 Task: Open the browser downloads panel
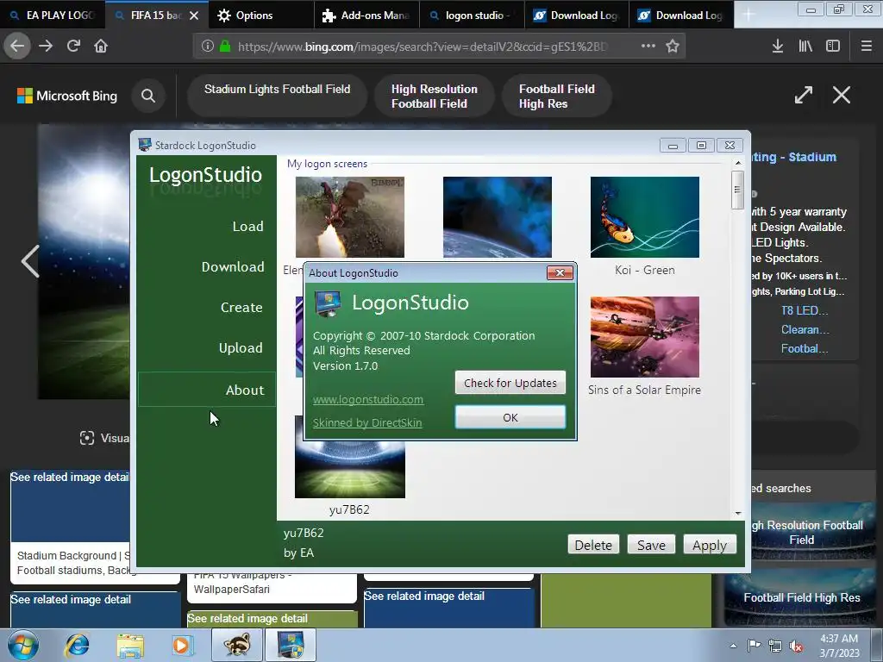tap(778, 47)
